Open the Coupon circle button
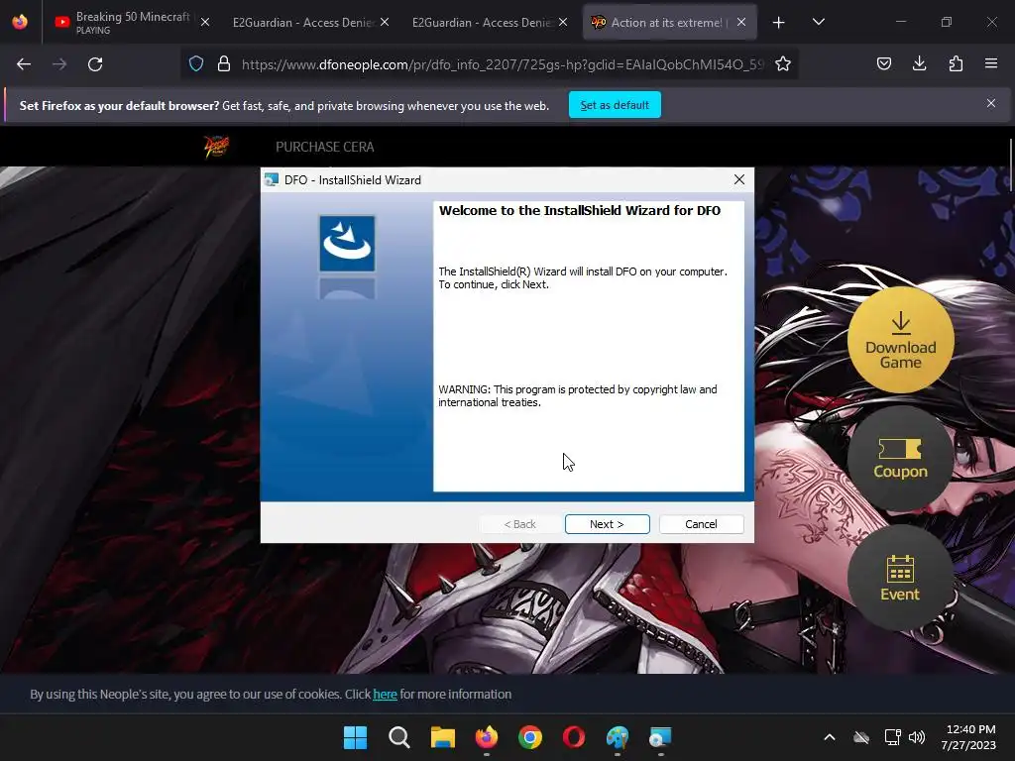Screen dimensions: 1015x761 (x=900, y=459)
